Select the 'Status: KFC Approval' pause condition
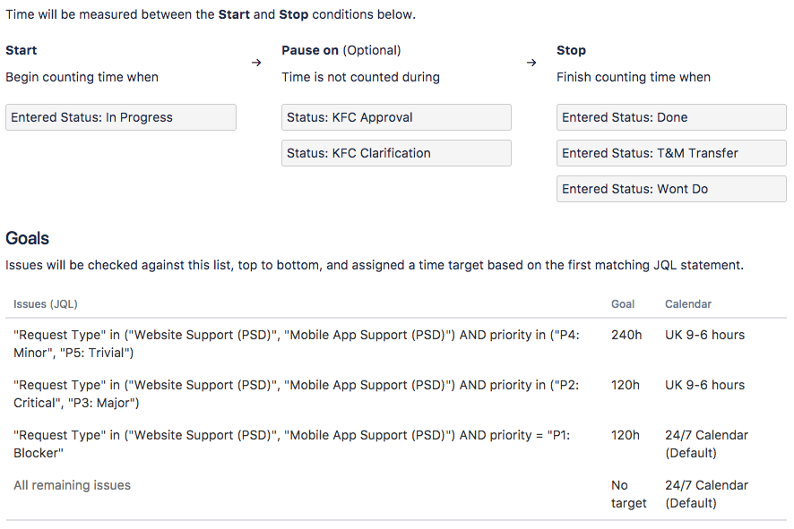The width and height of the screenshot is (794, 529). 396,117
